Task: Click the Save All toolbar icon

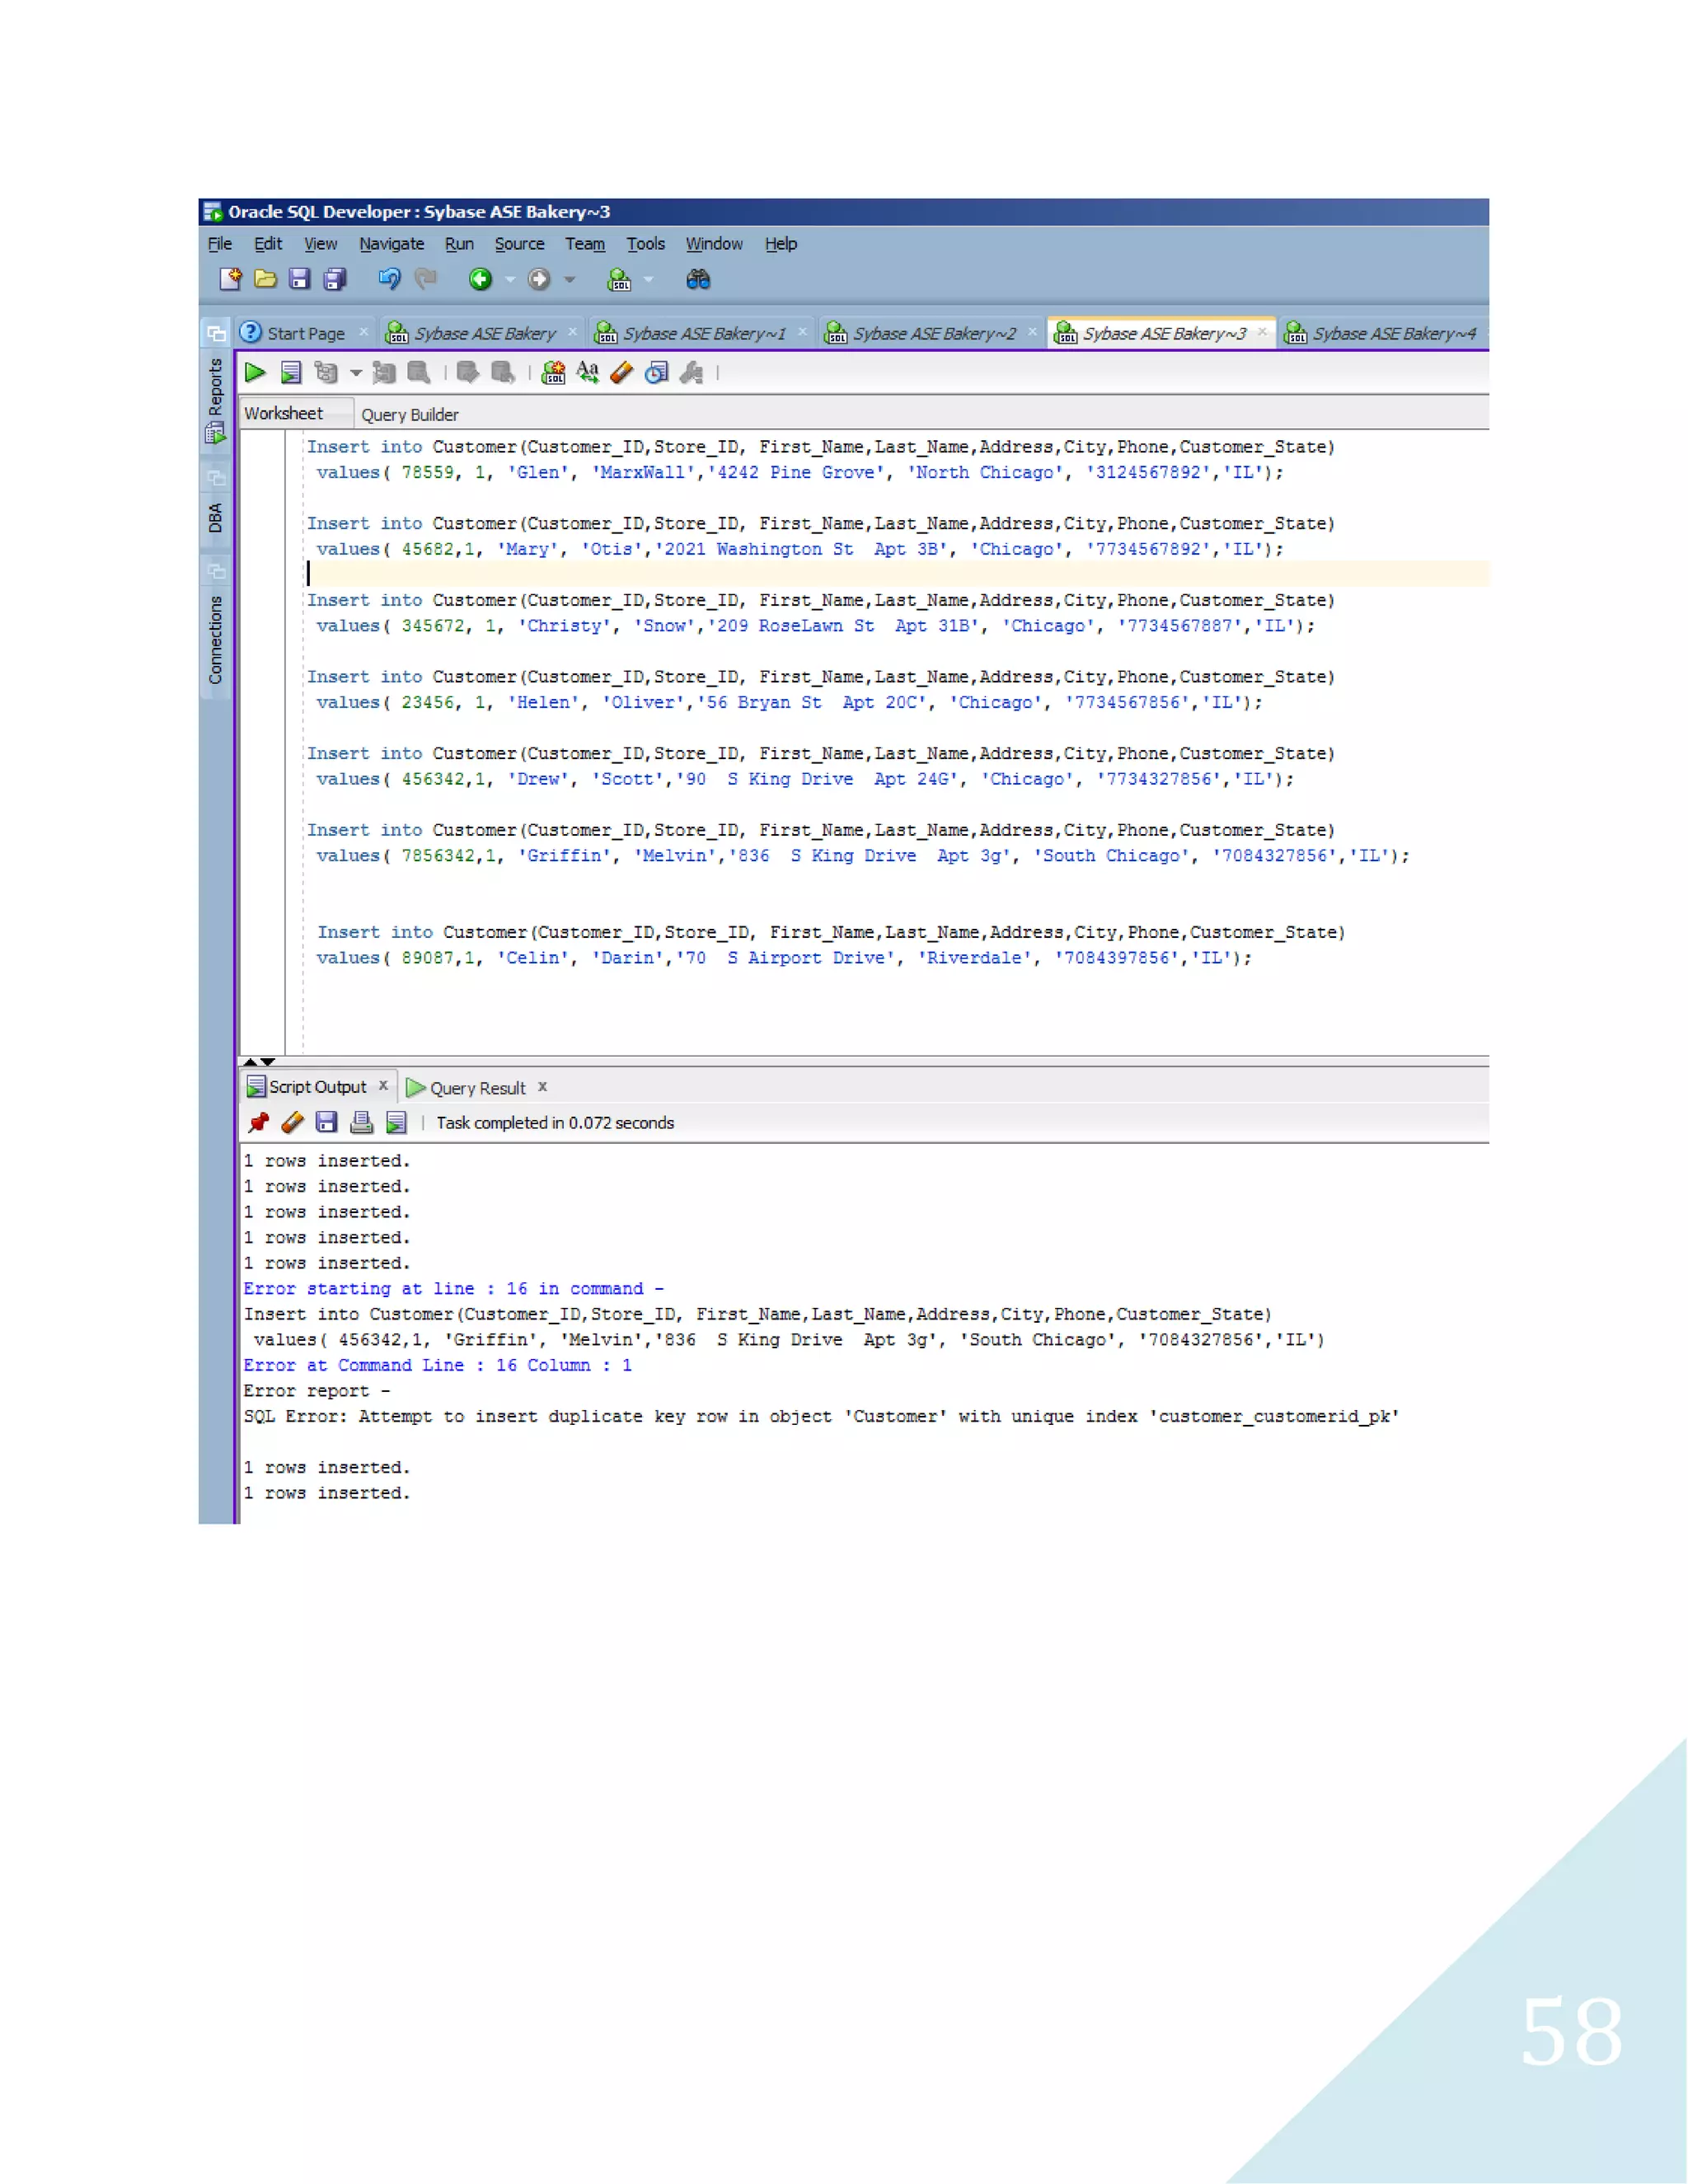Action: pos(335,280)
